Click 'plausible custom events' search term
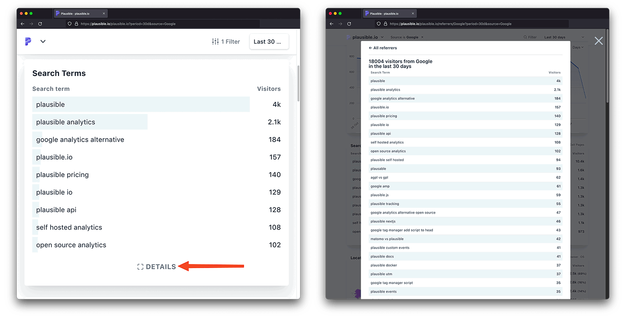This screenshot has width=622, height=316. 465,248
